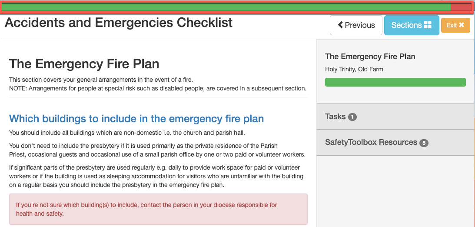
Task: Click the sidebar section progress bar
Action: pyautogui.click(x=395, y=82)
